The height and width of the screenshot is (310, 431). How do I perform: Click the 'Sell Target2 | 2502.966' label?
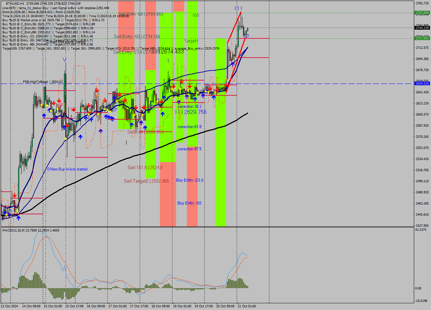(146, 181)
